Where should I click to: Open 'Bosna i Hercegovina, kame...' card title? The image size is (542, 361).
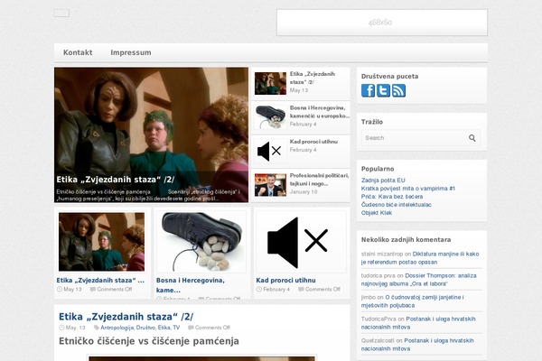pyautogui.click(x=191, y=285)
